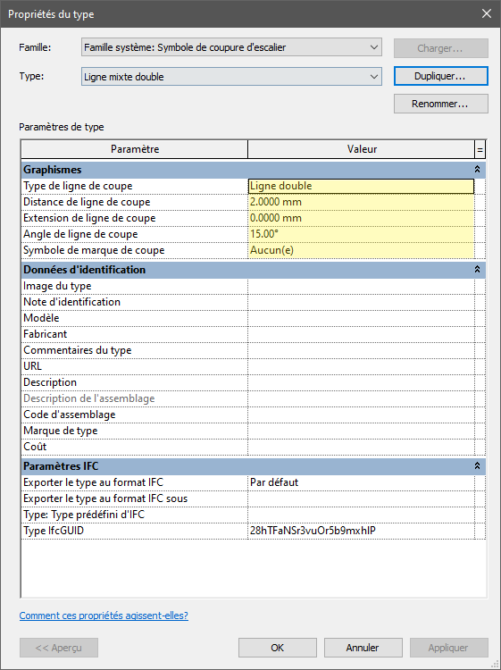Click the Exporter le type au format IFC value
The height and width of the screenshot is (670, 501).
click(362, 482)
